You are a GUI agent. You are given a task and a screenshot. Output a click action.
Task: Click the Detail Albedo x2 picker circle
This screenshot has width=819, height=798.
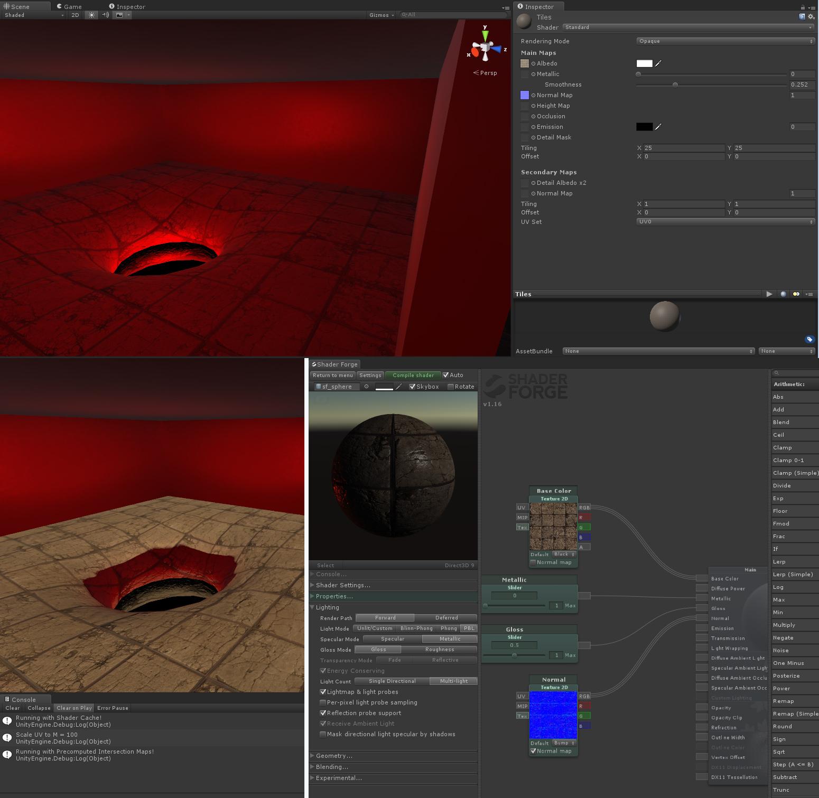[x=533, y=183]
